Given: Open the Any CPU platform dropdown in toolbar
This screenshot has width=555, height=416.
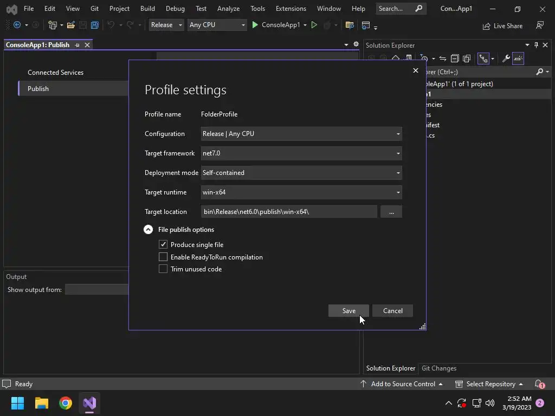Looking at the screenshot, I should [217, 25].
